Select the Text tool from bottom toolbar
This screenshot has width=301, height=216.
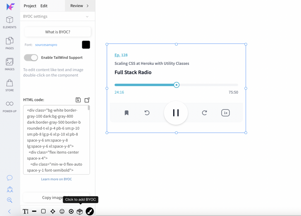coord(26,211)
